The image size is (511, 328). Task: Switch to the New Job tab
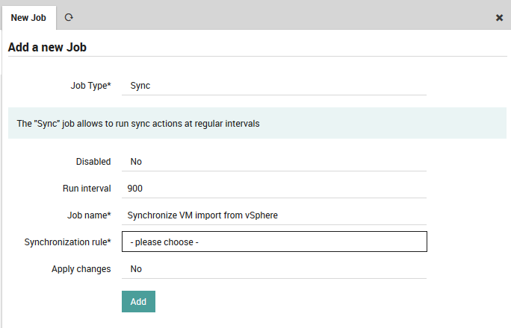tap(28, 17)
